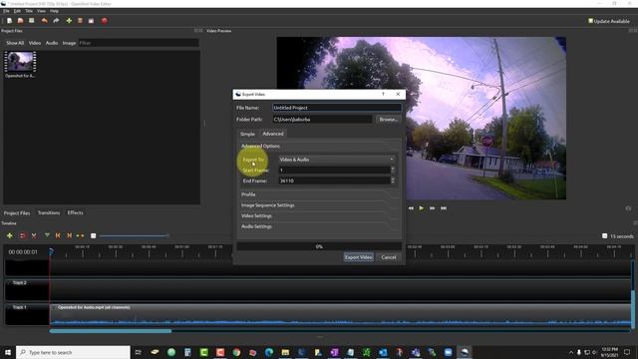Click the jump to end playback button

(x=444, y=208)
